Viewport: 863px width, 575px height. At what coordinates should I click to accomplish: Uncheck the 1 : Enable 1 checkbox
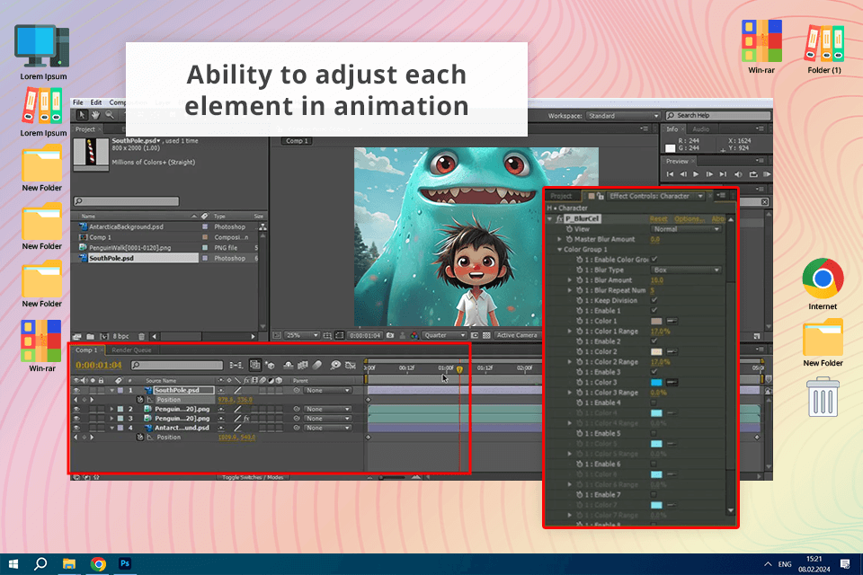coord(654,310)
